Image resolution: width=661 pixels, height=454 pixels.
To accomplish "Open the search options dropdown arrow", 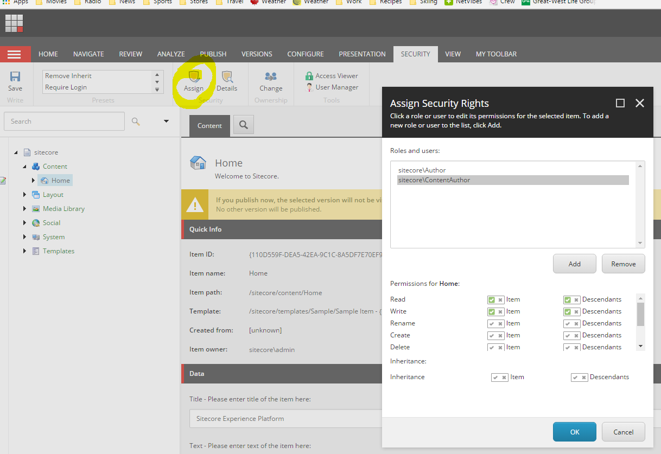I will 166,122.
